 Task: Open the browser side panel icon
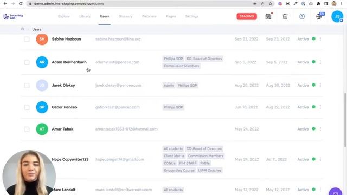[326, 4]
